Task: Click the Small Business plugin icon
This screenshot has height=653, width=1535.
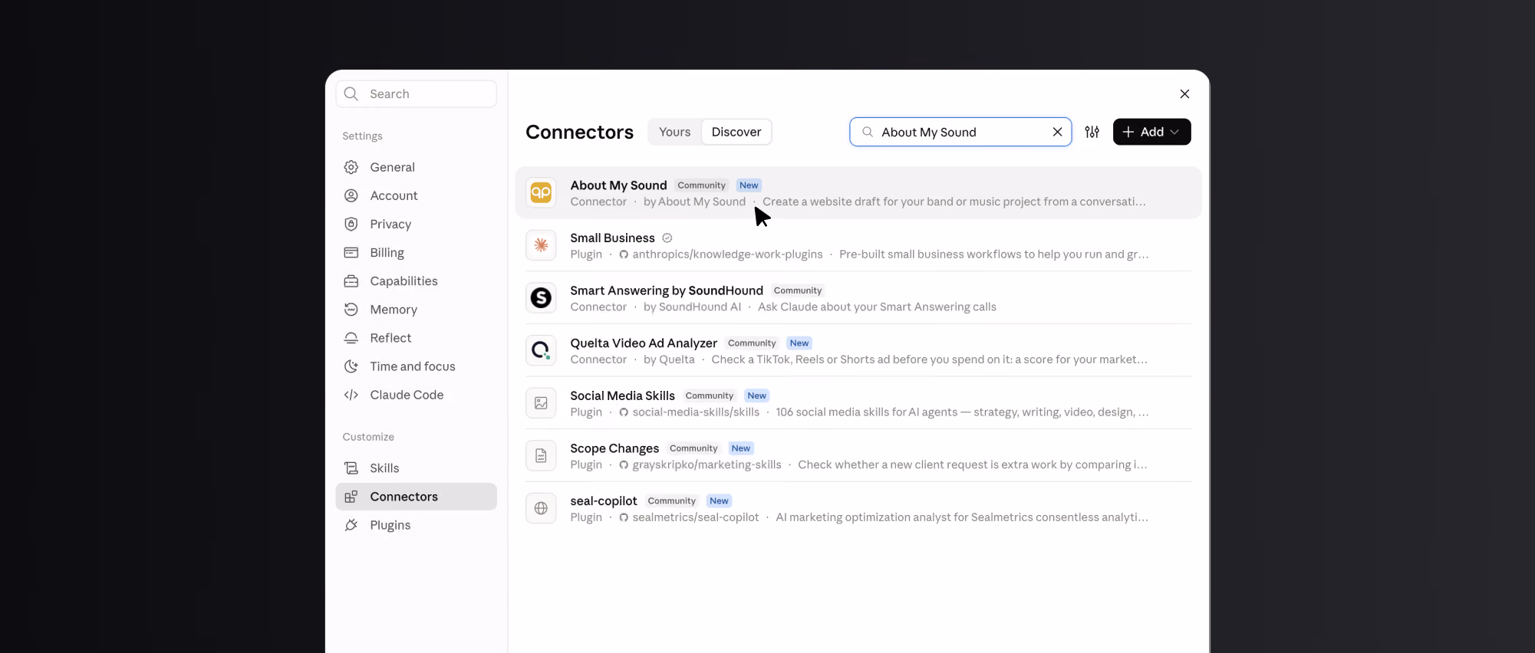Action: click(541, 245)
